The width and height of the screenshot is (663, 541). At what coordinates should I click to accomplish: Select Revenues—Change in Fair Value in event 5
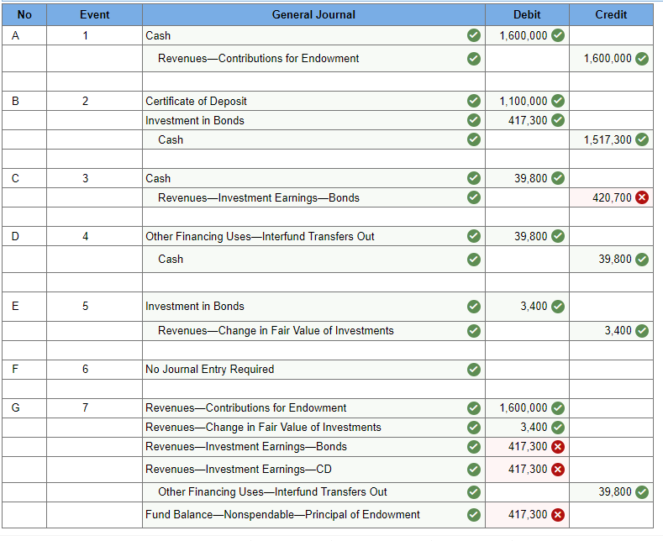click(x=313, y=330)
